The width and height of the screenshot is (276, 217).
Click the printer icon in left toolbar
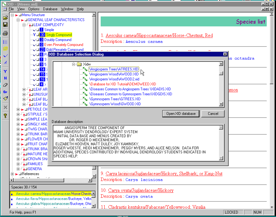click(5, 33)
